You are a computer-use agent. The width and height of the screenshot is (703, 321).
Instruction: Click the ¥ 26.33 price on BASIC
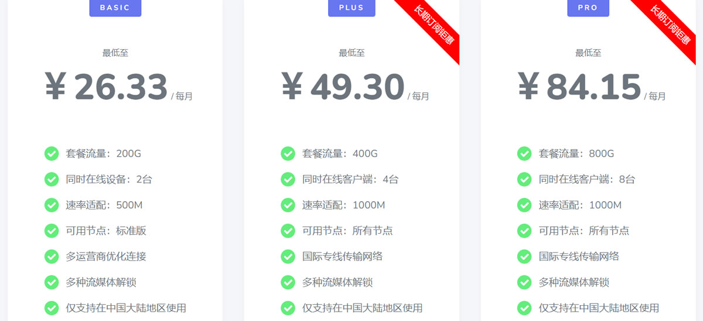[107, 87]
